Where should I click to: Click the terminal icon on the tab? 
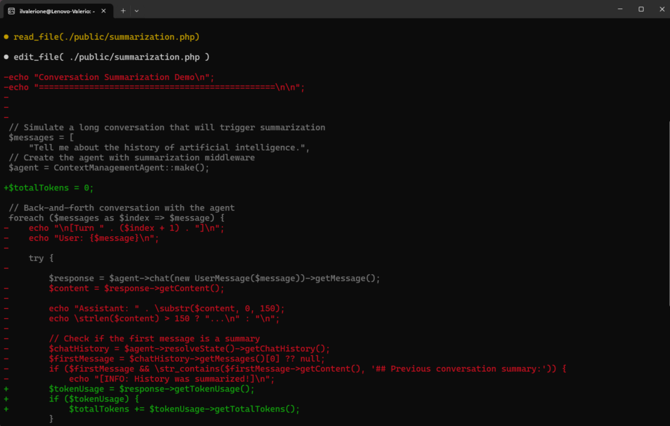12,11
